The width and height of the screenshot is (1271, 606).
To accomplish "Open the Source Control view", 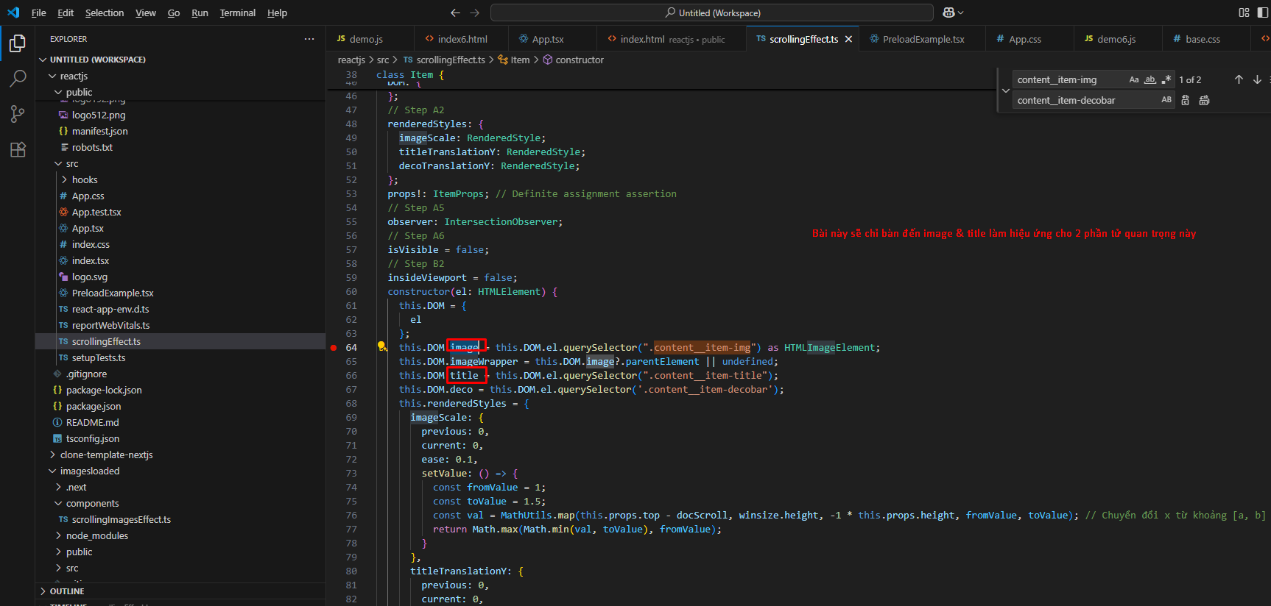I will coord(18,114).
